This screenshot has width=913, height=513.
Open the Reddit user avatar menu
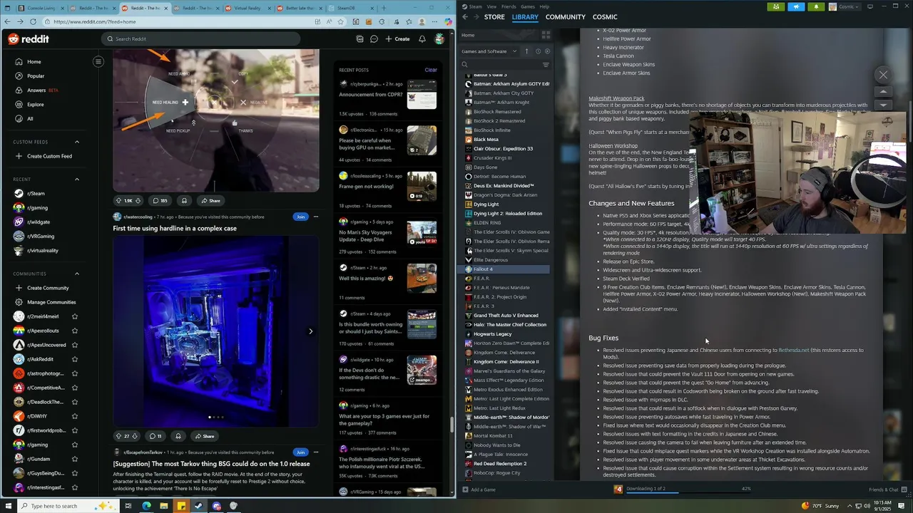coord(439,39)
